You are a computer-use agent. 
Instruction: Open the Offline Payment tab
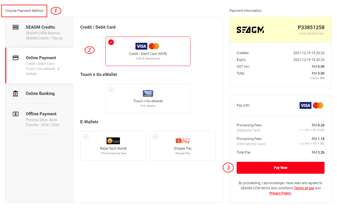(39, 119)
